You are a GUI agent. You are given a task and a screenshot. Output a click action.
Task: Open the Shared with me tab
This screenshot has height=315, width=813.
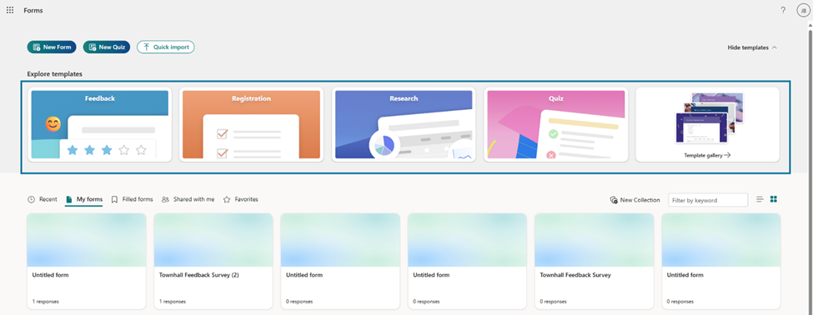tap(188, 199)
